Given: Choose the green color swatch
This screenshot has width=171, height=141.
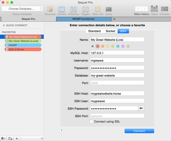Looking at the screenshot, I should coord(113,46).
